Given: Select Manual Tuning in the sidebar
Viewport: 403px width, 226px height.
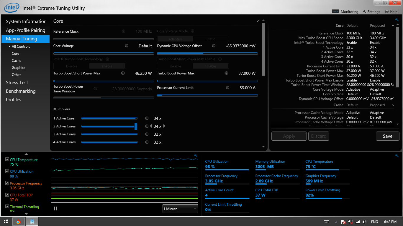Looking at the screenshot, I should pyautogui.click(x=26, y=39).
